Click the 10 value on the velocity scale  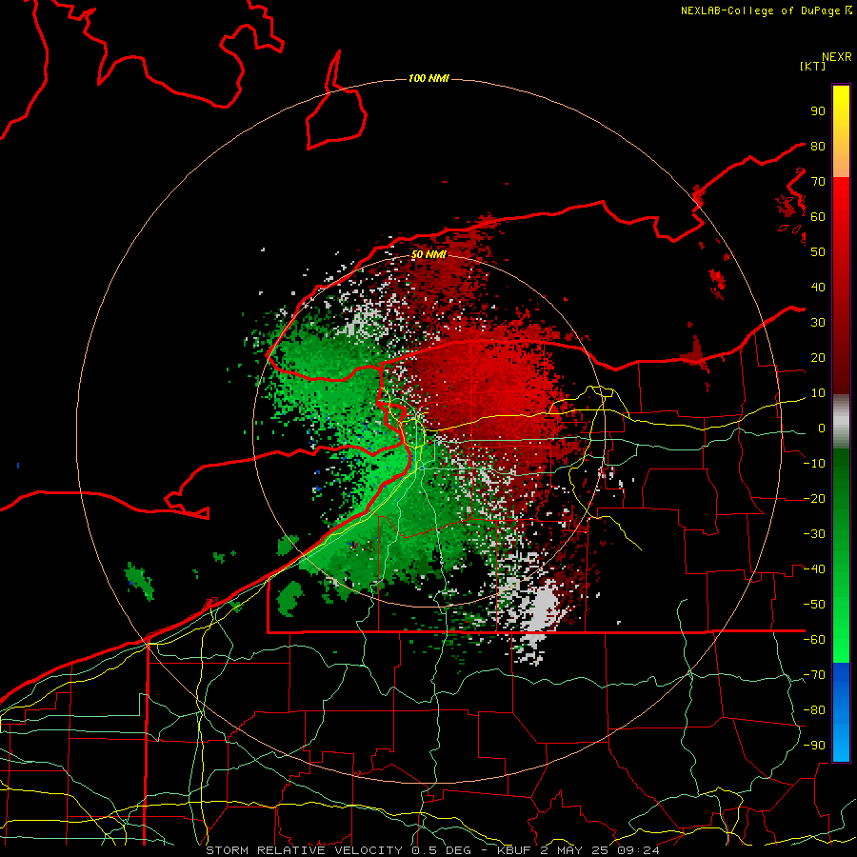click(818, 393)
